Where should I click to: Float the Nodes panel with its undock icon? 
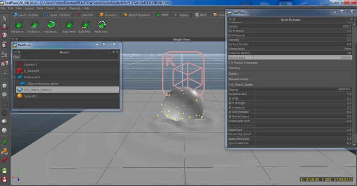pos(113,52)
